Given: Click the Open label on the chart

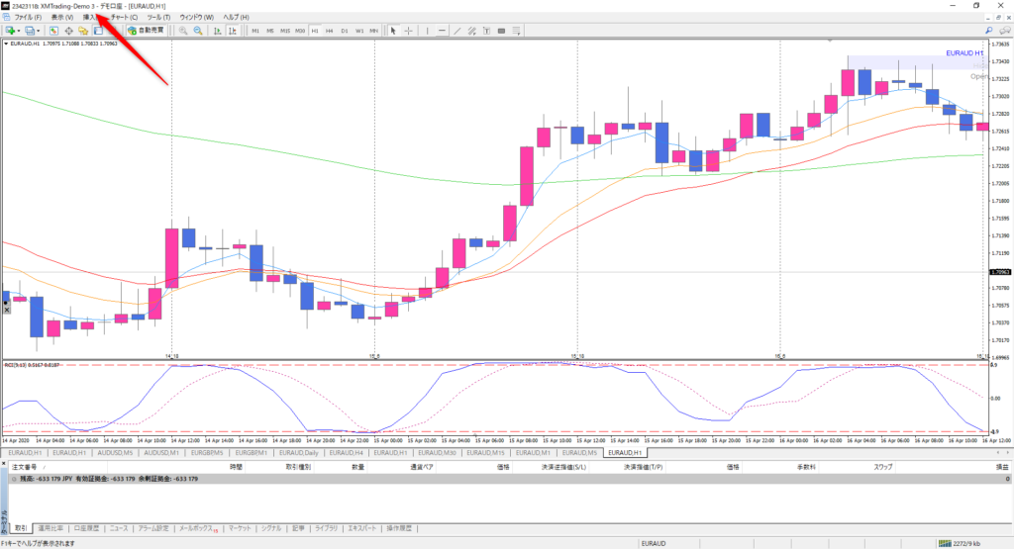Looking at the screenshot, I should point(978,76).
